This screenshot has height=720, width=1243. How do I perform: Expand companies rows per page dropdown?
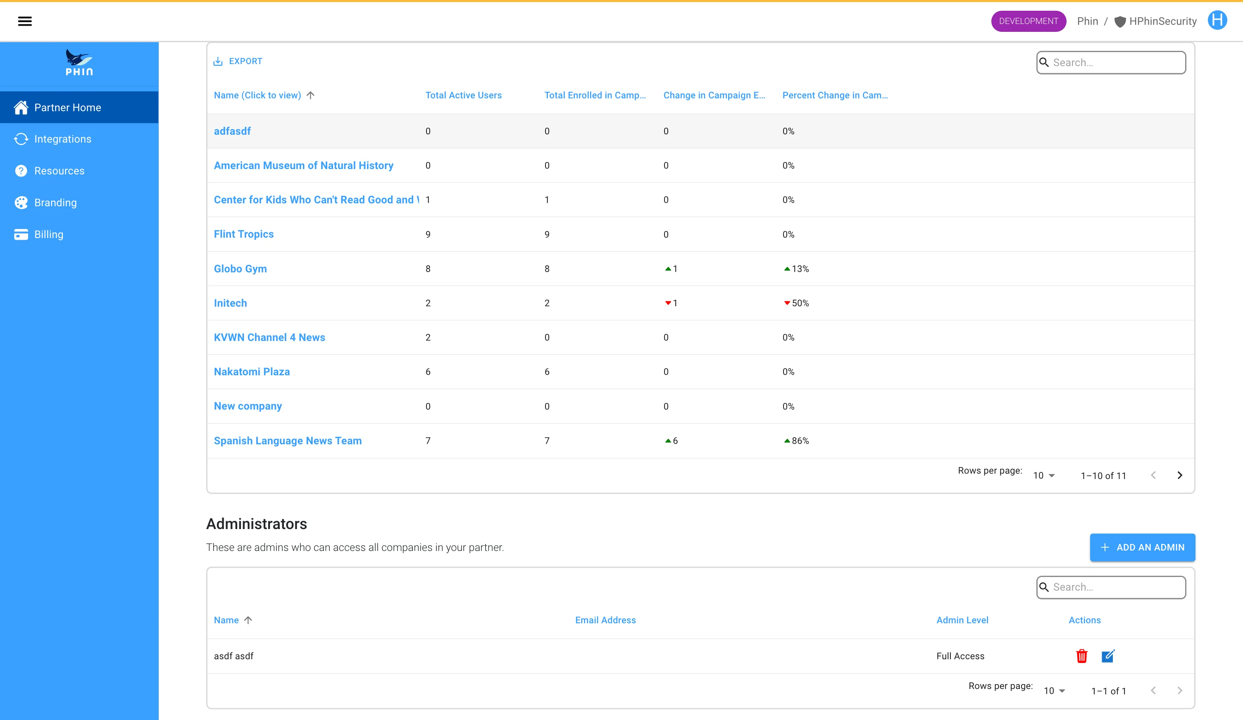click(1044, 476)
